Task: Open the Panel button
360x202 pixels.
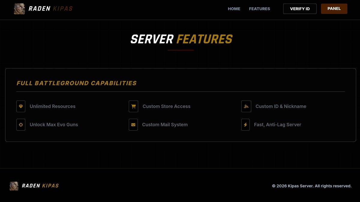Action: [334, 9]
